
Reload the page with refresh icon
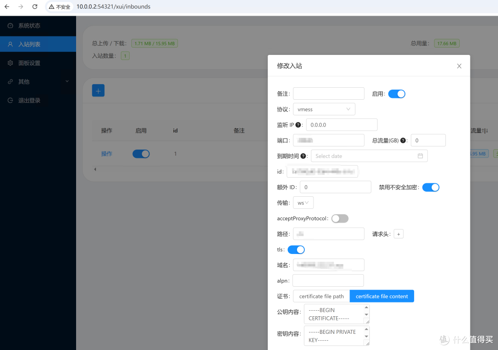pos(35,6)
